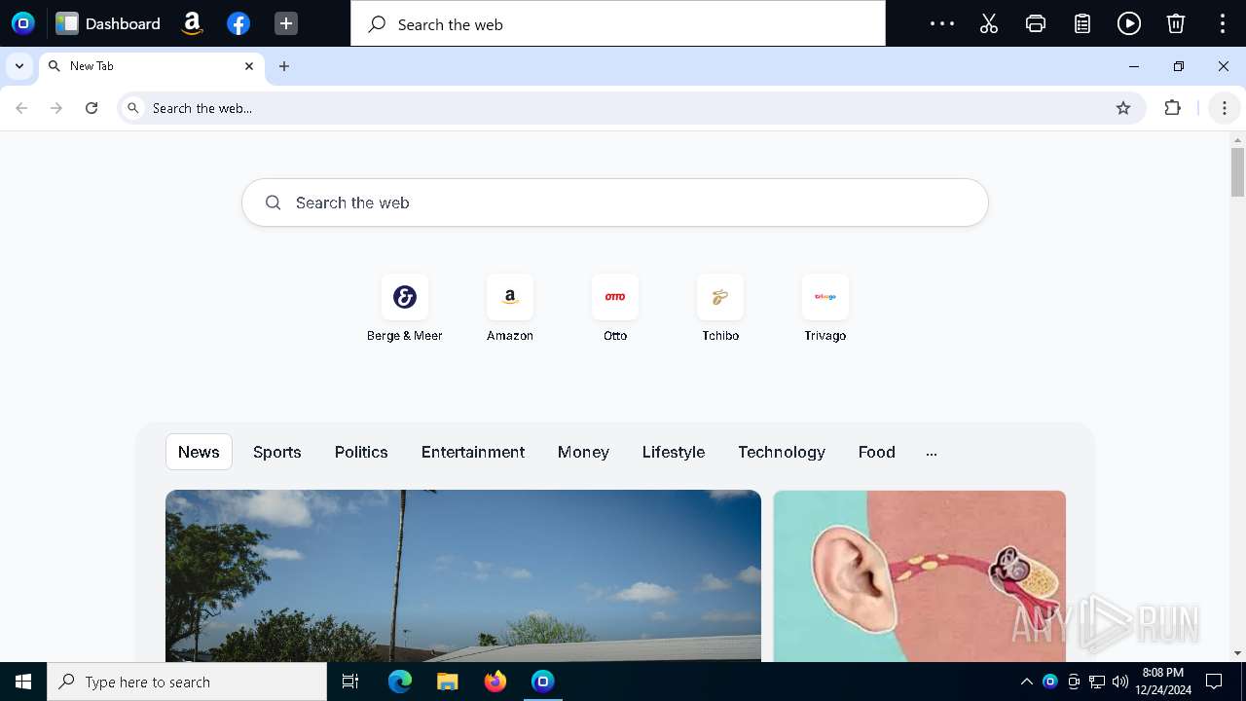Viewport: 1246px width, 701px height.
Task: Open the network tray icon
Action: pos(1097,682)
